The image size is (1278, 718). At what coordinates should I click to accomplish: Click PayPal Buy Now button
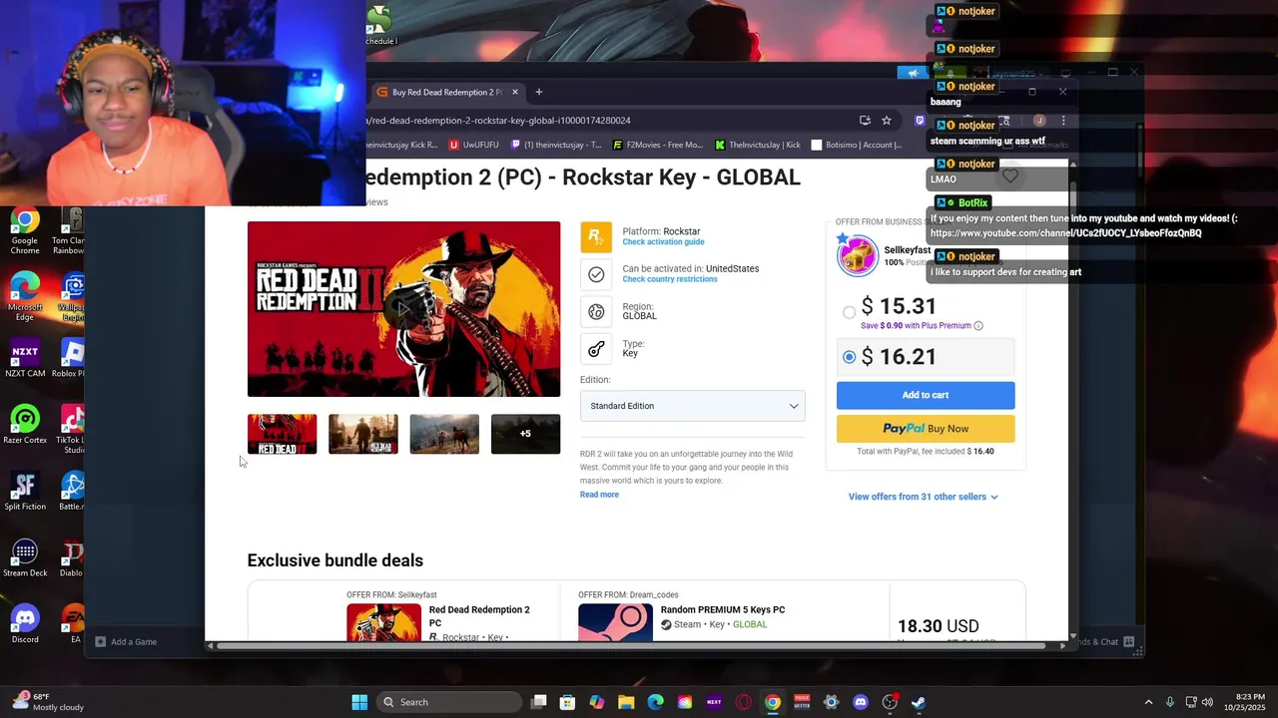point(926,429)
